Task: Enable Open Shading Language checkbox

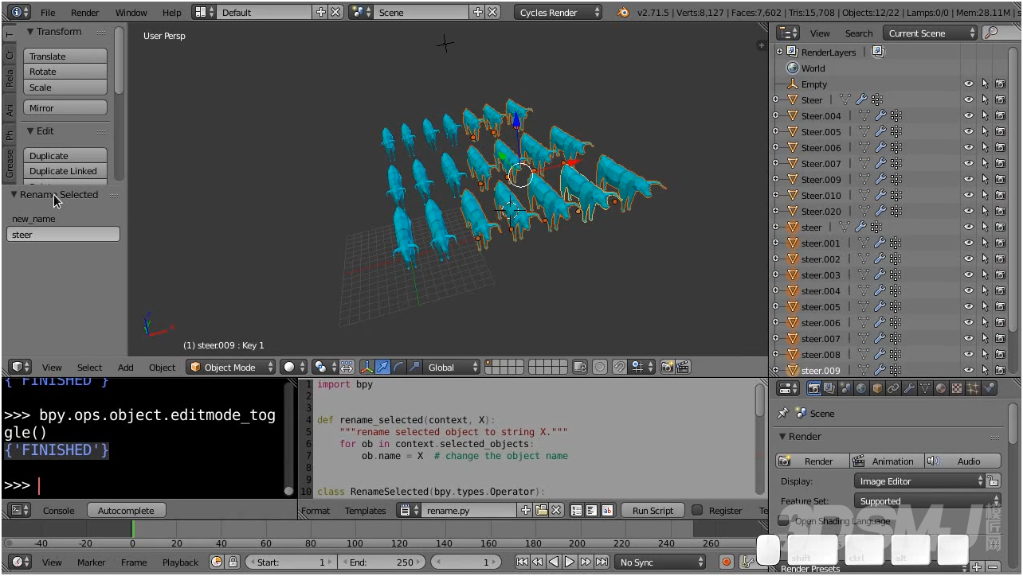Action: 783,520
